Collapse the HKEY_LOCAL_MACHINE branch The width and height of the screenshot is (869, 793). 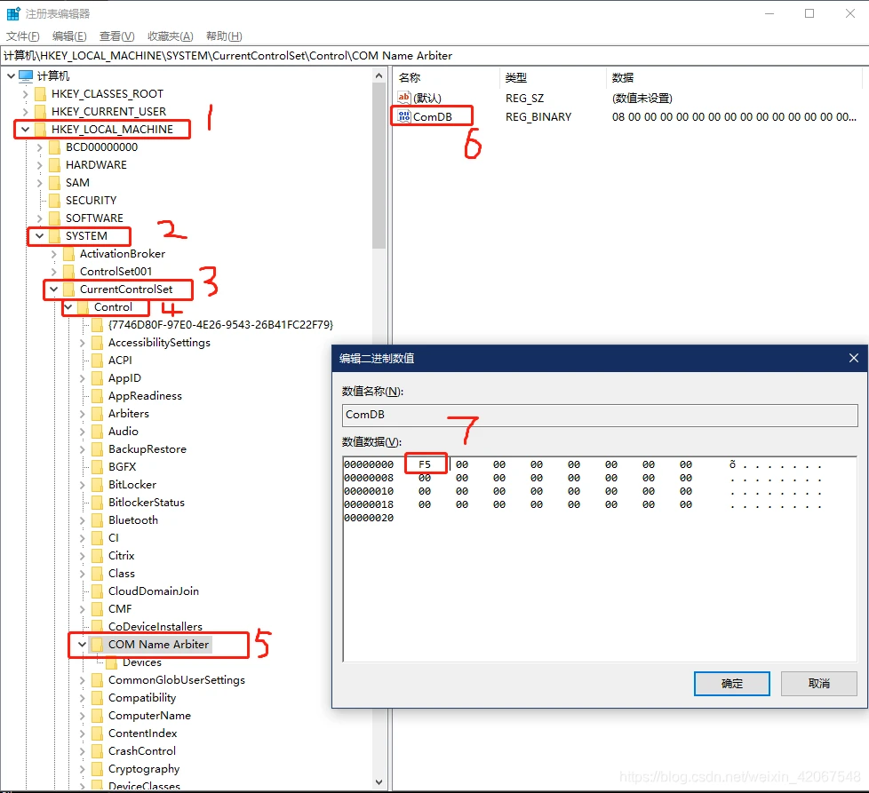pos(26,130)
